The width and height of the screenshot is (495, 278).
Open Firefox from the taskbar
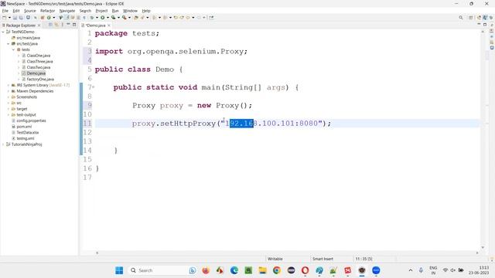click(206, 270)
